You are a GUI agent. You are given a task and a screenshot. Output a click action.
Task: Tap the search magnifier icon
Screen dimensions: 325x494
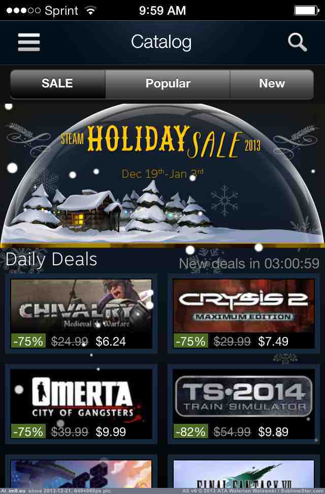297,42
